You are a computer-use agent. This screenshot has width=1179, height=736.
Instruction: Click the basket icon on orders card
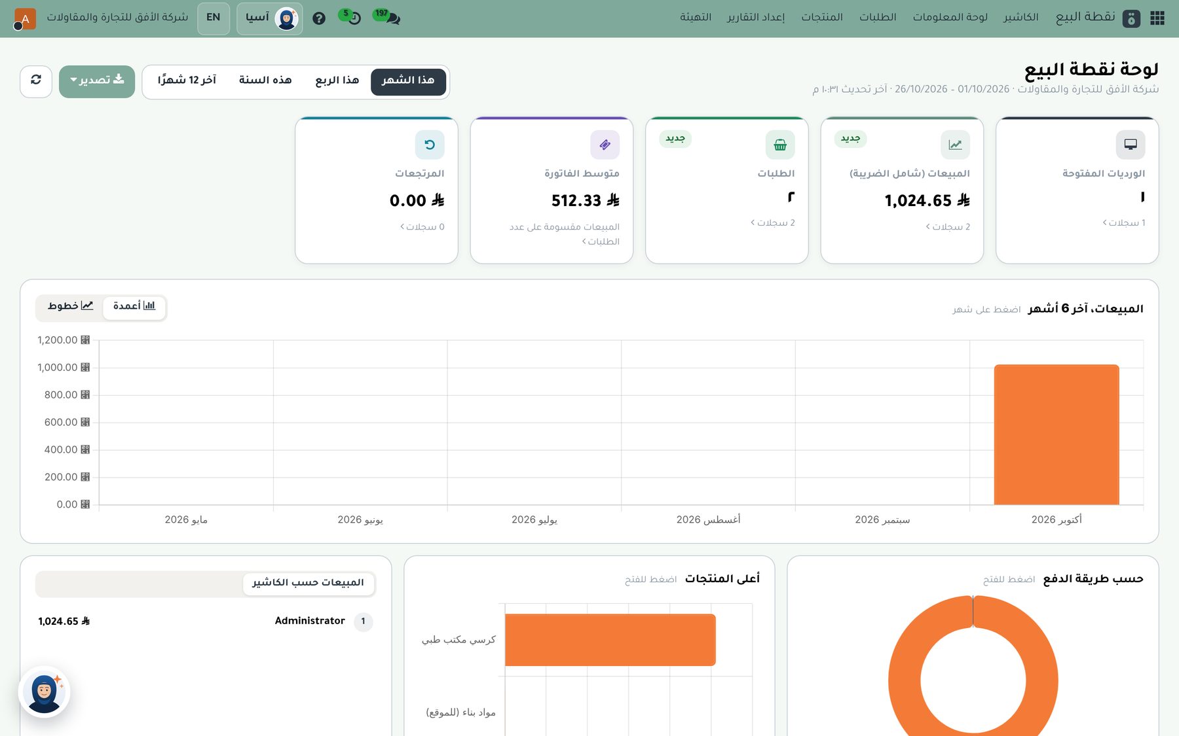pos(780,145)
